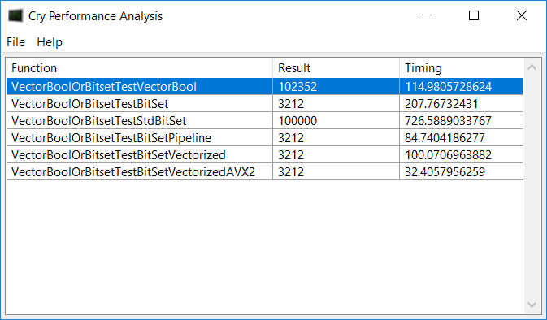
Task: Click the 100000 result cell
Action: (336, 121)
